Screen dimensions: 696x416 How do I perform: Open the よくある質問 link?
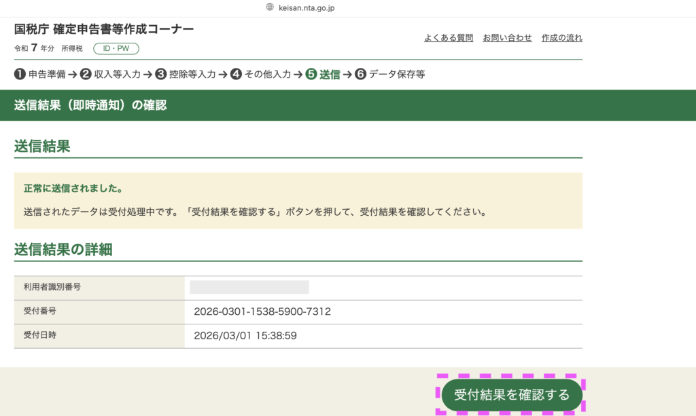pos(449,38)
